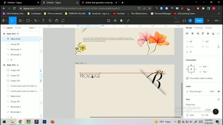
Task: Align selection to the top
Action: point(203,34)
